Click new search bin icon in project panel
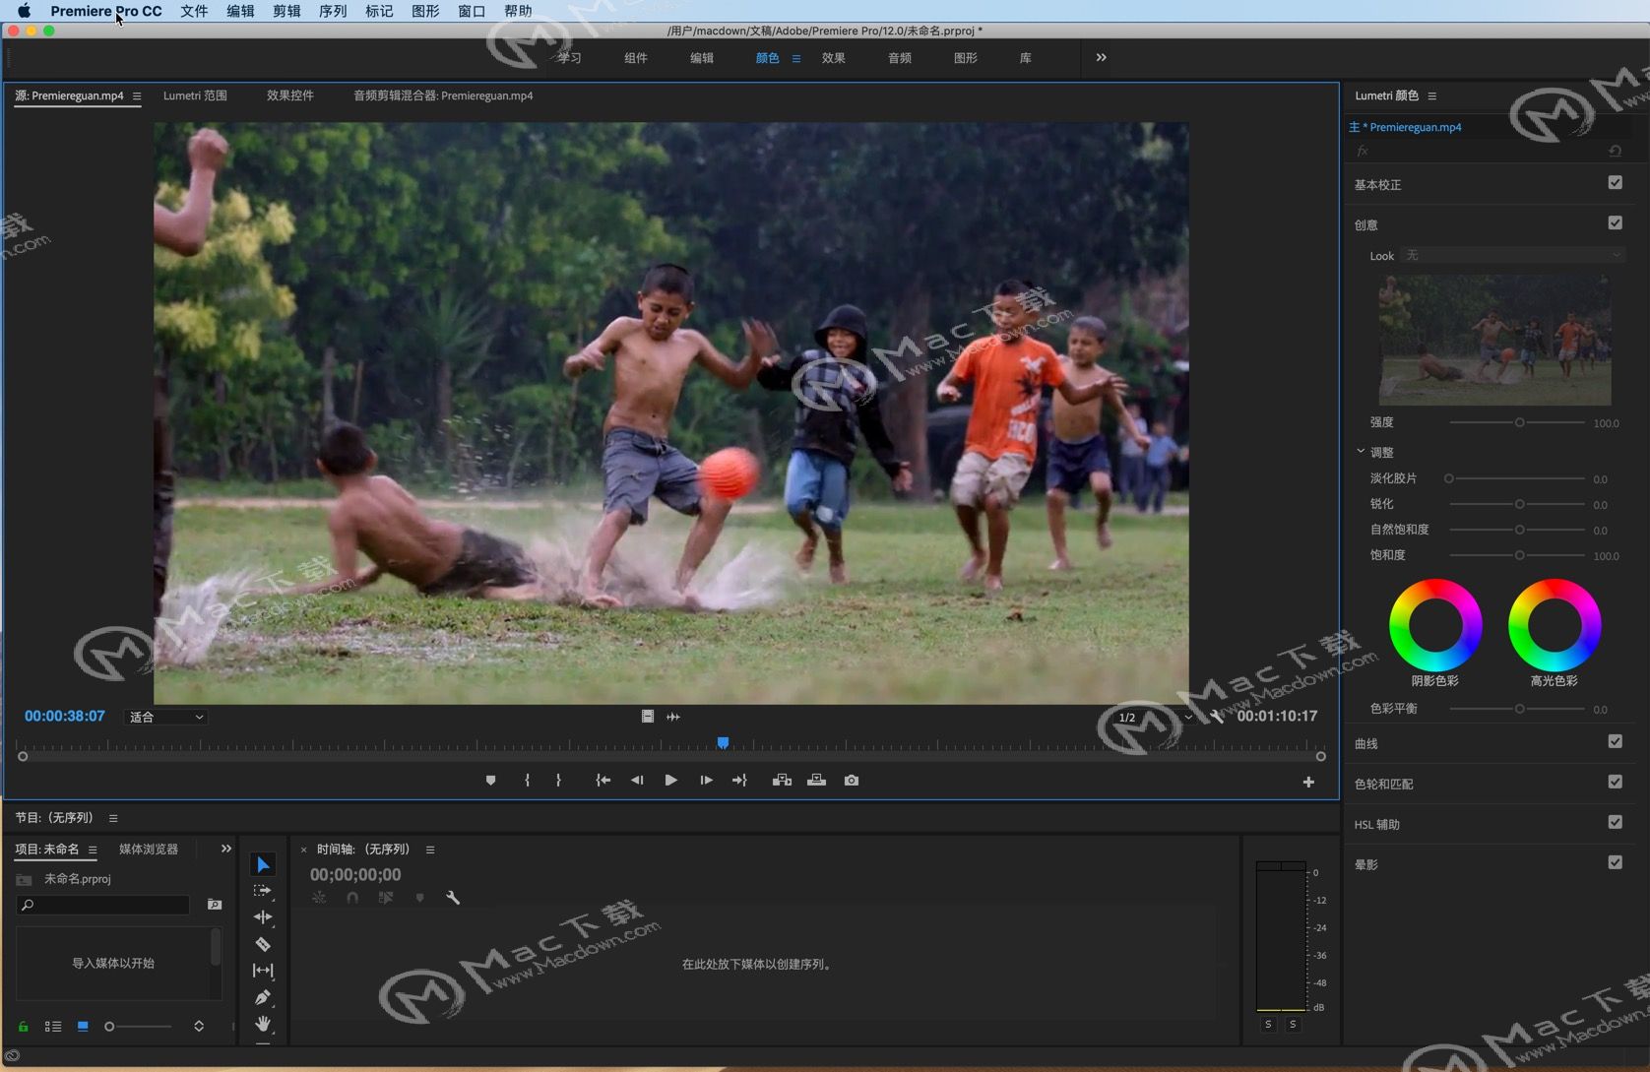Screen dimensions: 1650x1072 click(x=215, y=904)
